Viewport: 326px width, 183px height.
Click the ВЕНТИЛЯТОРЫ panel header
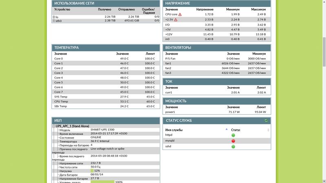coord(217,48)
